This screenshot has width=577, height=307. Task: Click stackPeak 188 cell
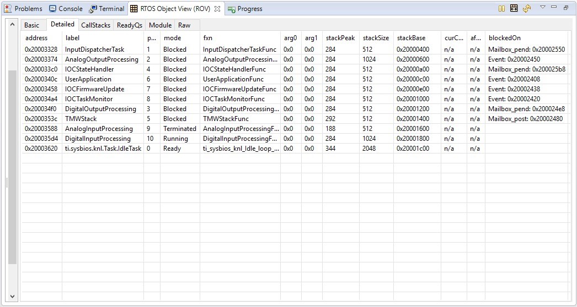tap(341, 129)
